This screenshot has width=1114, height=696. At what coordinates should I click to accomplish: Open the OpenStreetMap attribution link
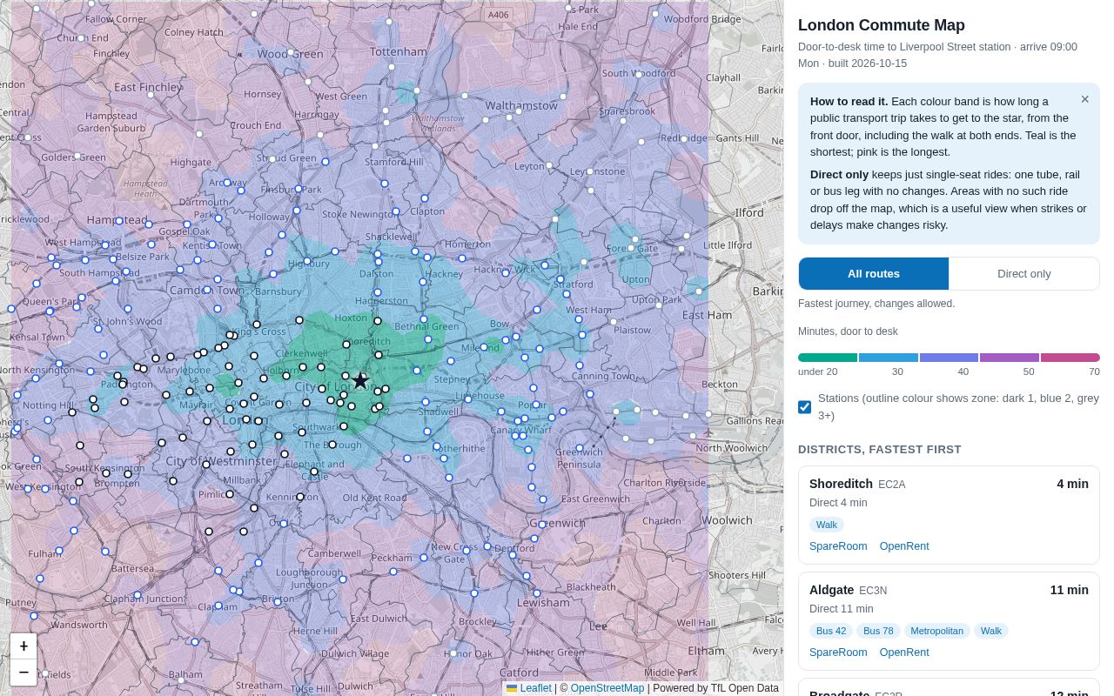[x=607, y=688]
